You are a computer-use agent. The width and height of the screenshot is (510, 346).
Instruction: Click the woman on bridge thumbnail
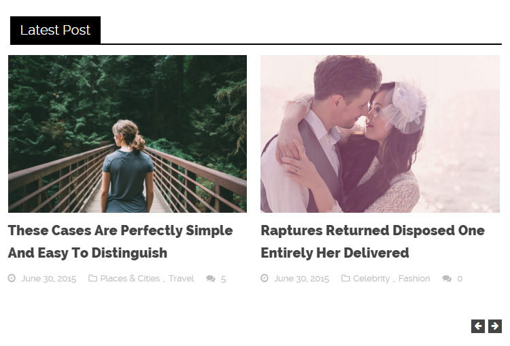[128, 134]
